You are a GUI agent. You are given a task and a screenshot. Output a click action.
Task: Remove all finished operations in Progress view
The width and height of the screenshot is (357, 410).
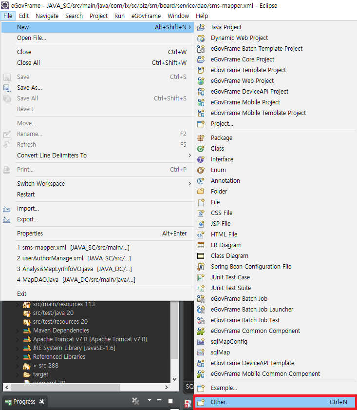(x=135, y=401)
